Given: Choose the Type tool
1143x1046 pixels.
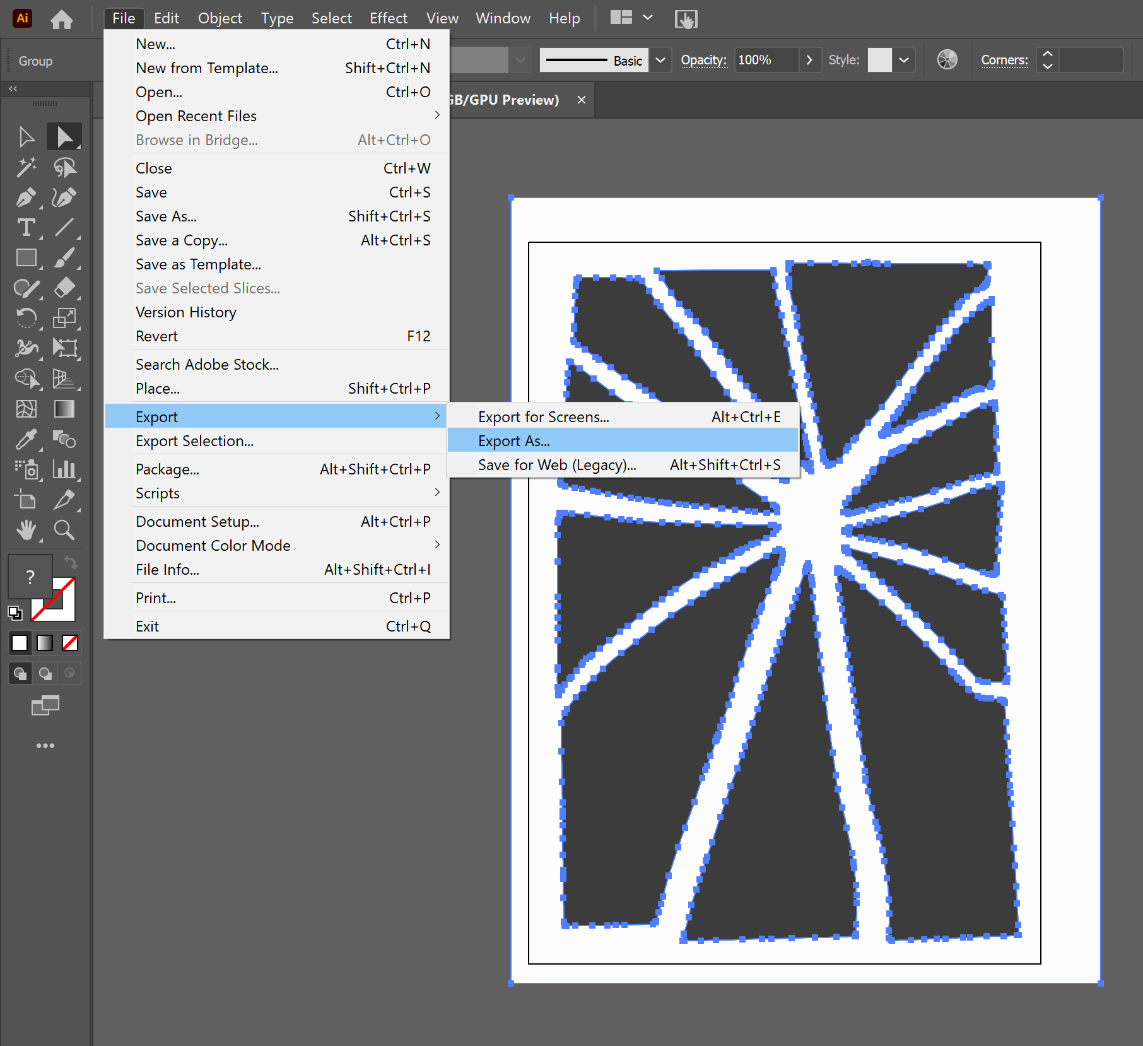Looking at the screenshot, I should click(26, 228).
